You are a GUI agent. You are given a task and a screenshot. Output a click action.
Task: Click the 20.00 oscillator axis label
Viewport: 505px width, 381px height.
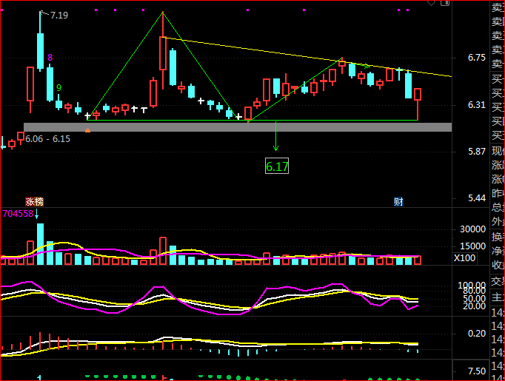point(475,306)
